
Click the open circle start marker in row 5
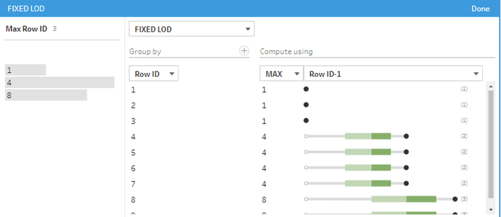[x=306, y=152]
